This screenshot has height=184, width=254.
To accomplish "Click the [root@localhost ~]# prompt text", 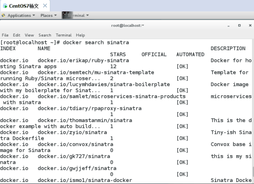I will (x=30, y=43).
